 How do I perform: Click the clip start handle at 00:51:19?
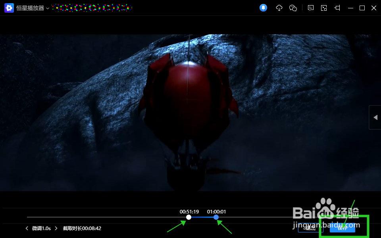coord(189,217)
